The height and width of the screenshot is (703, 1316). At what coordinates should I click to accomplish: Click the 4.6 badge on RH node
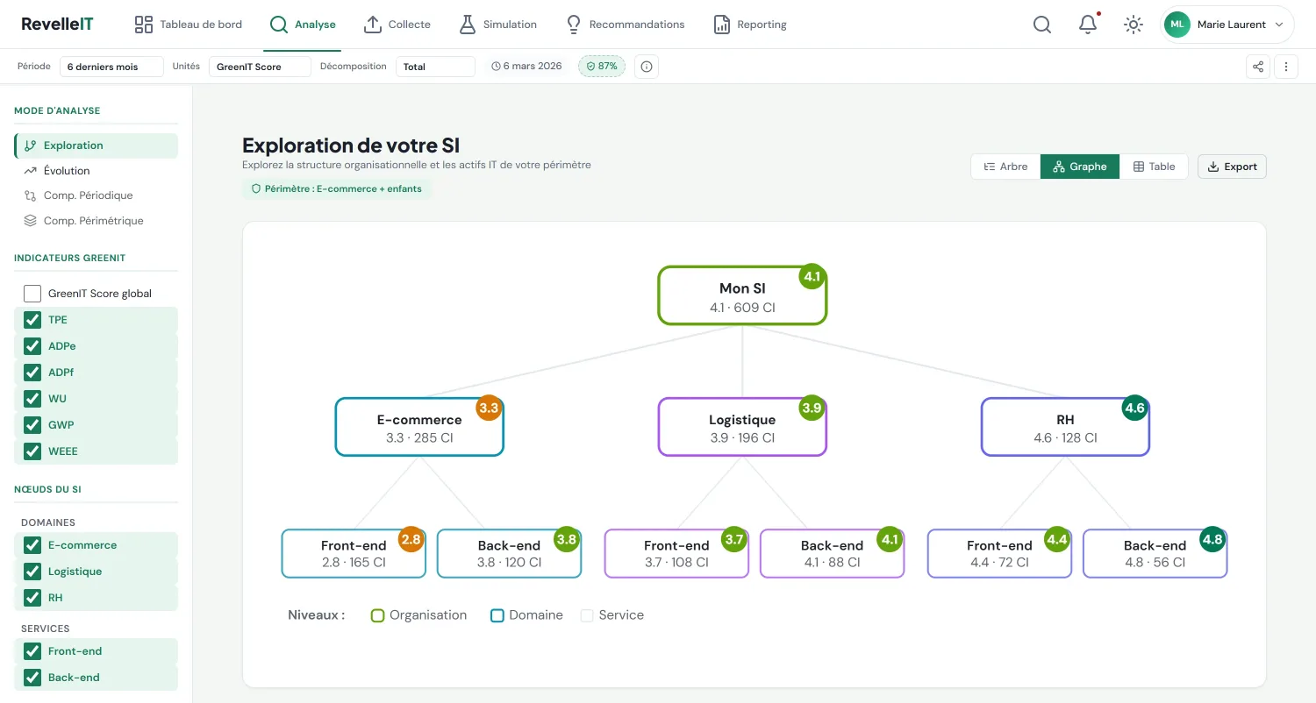point(1135,408)
